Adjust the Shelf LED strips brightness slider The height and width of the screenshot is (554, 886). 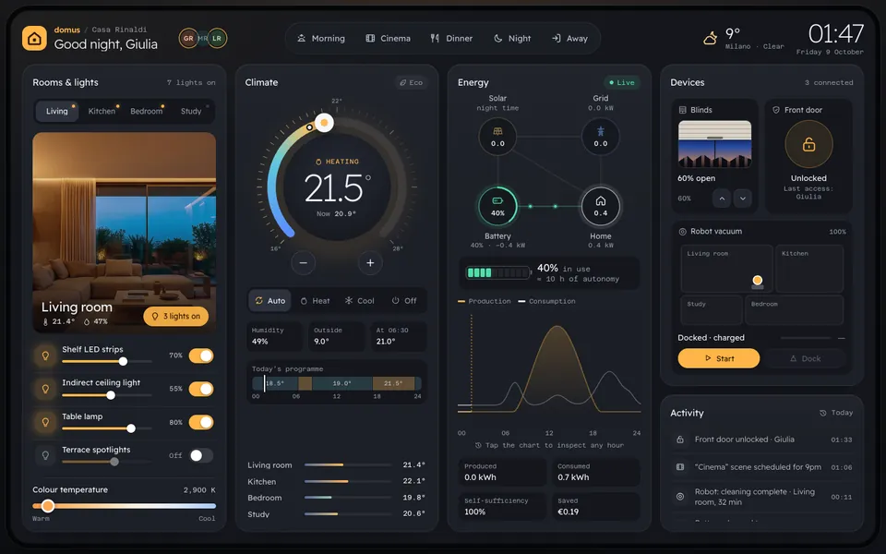pos(107,361)
